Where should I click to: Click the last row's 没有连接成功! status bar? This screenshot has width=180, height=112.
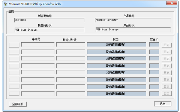click(116, 94)
